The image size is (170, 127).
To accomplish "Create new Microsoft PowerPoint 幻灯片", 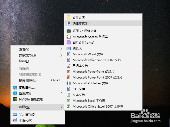I will point(103,71).
